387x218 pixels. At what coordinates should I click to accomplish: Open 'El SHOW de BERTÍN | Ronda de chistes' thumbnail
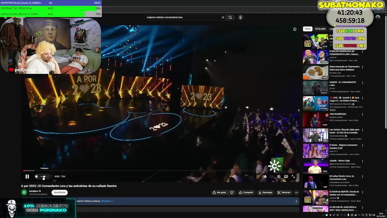(x=315, y=197)
